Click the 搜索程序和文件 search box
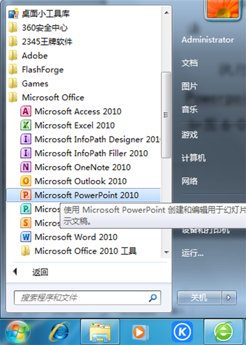The image size is (246, 345). 87,298
